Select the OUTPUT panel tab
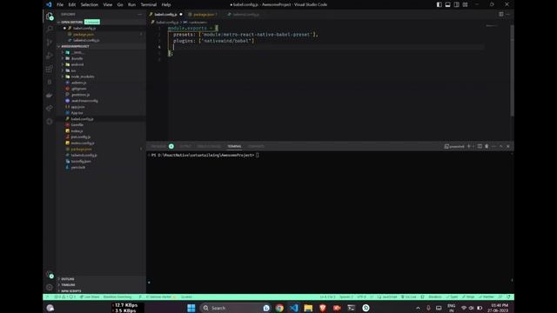This screenshot has height=313, width=557. 185,146
